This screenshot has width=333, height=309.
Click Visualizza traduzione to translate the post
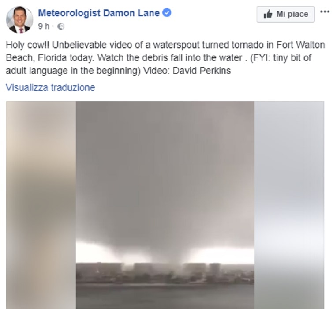point(50,87)
